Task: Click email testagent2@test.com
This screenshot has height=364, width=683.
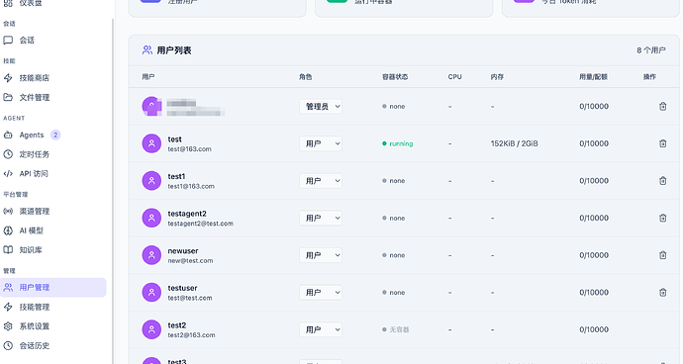Action: click(200, 224)
